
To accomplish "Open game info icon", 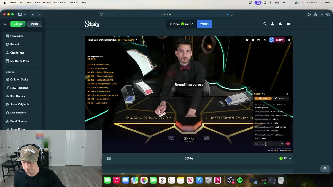I will (x=258, y=40).
